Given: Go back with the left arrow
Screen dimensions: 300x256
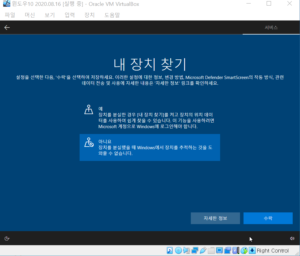Looking at the screenshot, I should click(x=7, y=28).
